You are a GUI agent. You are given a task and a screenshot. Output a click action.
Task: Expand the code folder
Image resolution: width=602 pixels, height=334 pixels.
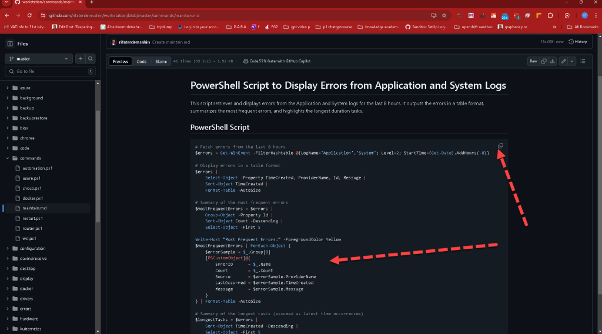pyautogui.click(x=8, y=148)
